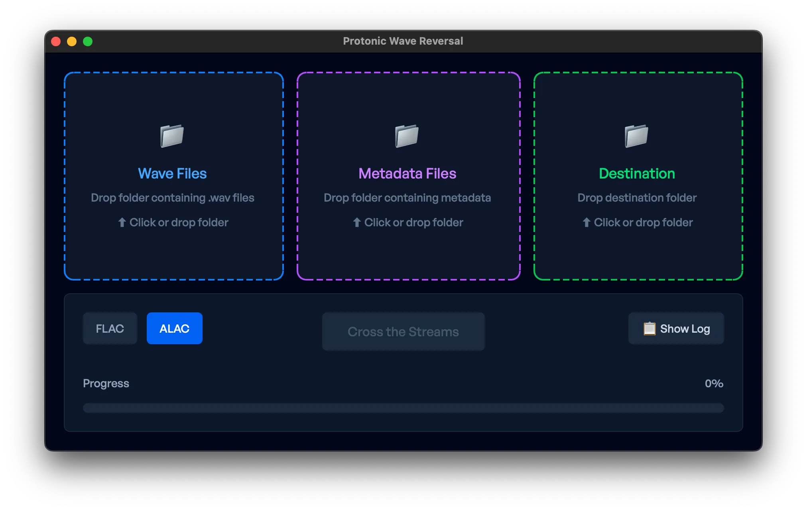
Task: Select ALAC output format
Action: 174,329
